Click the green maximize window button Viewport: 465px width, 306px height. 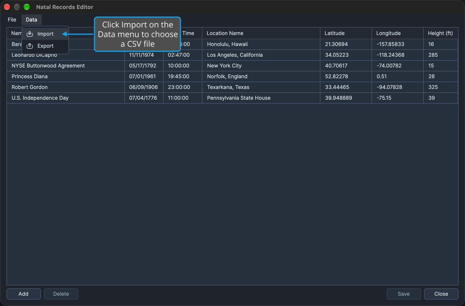pos(27,7)
